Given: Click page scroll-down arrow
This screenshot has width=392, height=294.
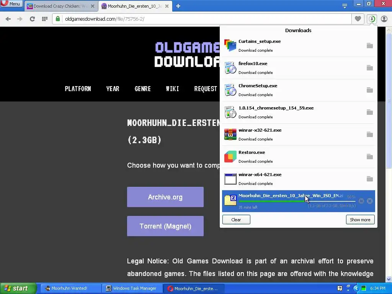Looking at the screenshot, I should (x=389, y=279).
